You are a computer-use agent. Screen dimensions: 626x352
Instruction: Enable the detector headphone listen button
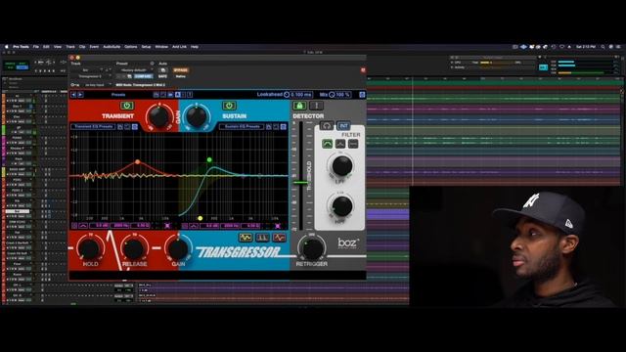(327, 126)
